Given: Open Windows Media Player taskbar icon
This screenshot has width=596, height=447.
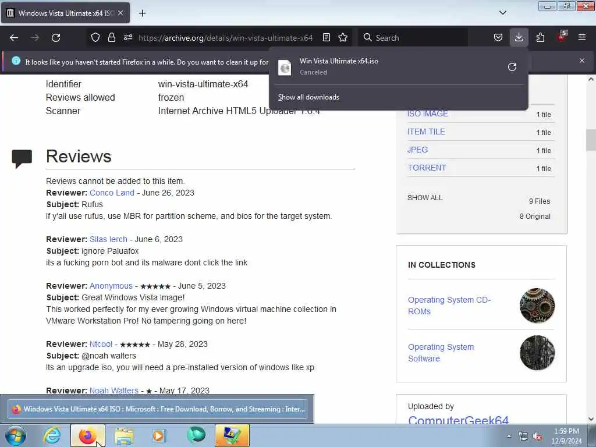Looking at the screenshot, I should 159,435.
